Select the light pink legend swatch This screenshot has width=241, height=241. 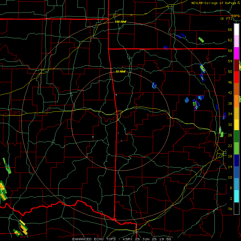click(236, 41)
